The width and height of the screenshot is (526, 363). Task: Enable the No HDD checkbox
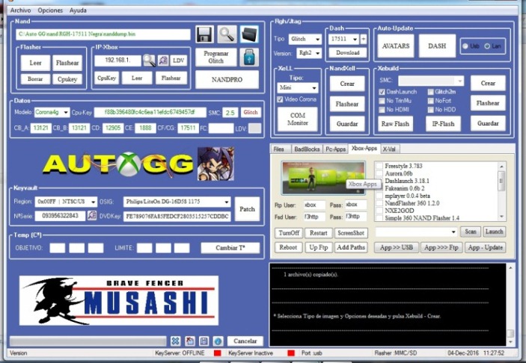[431, 110]
